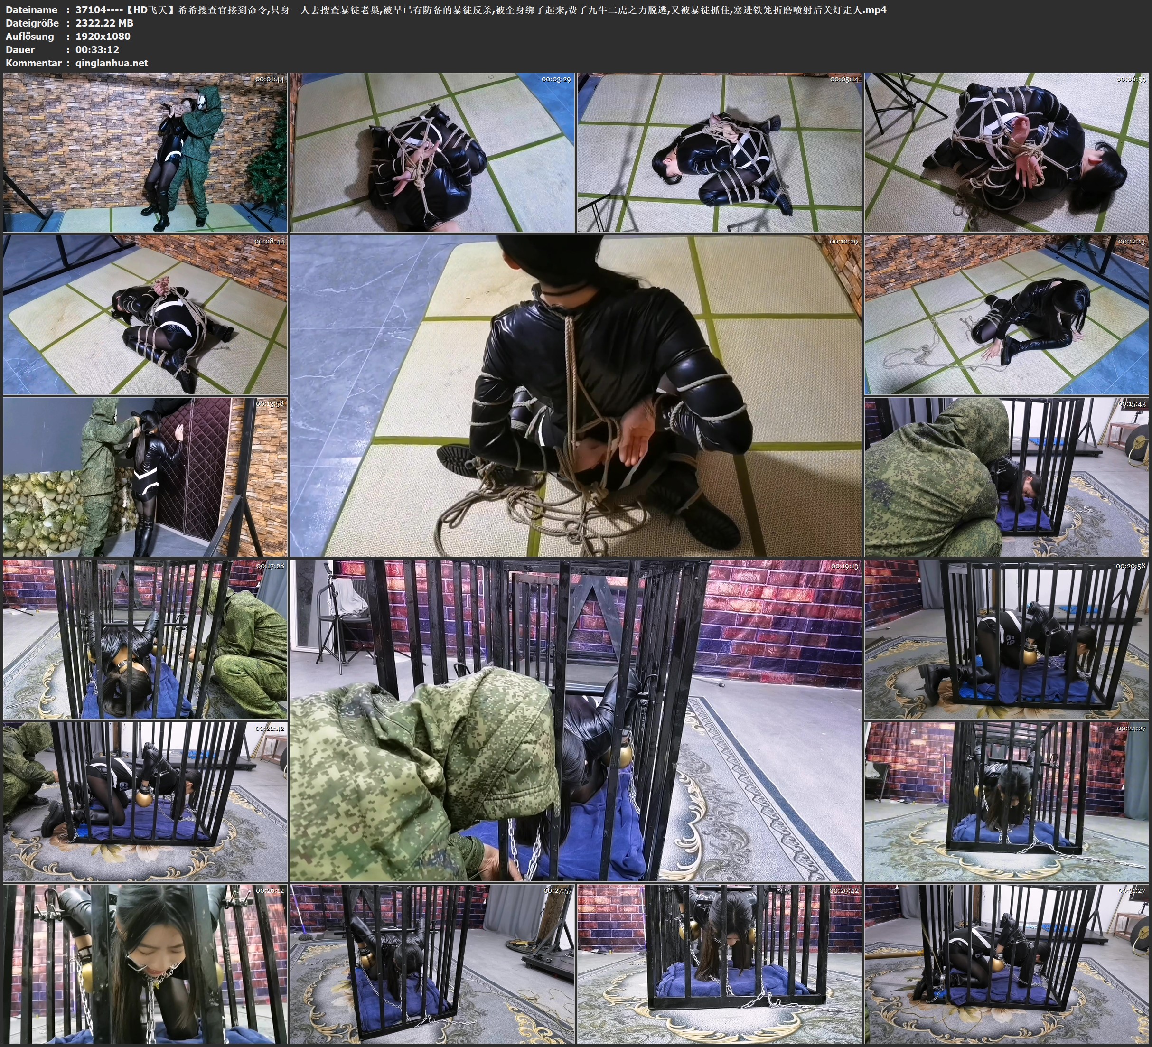Click the thumbnail marked 00:12:13
This screenshot has width=1152, height=1047.
point(1006,314)
